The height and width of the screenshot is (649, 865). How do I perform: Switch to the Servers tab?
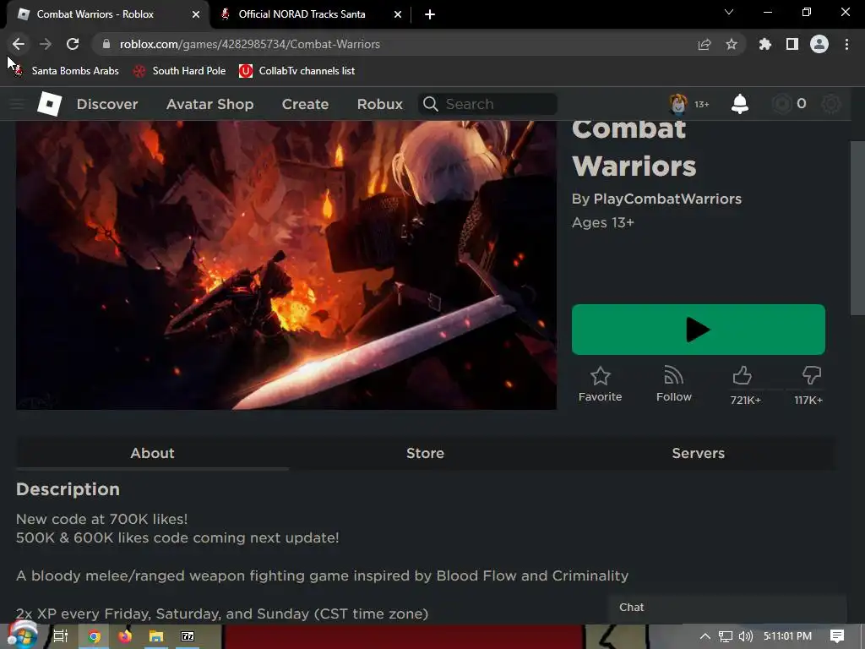tap(698, 453)
